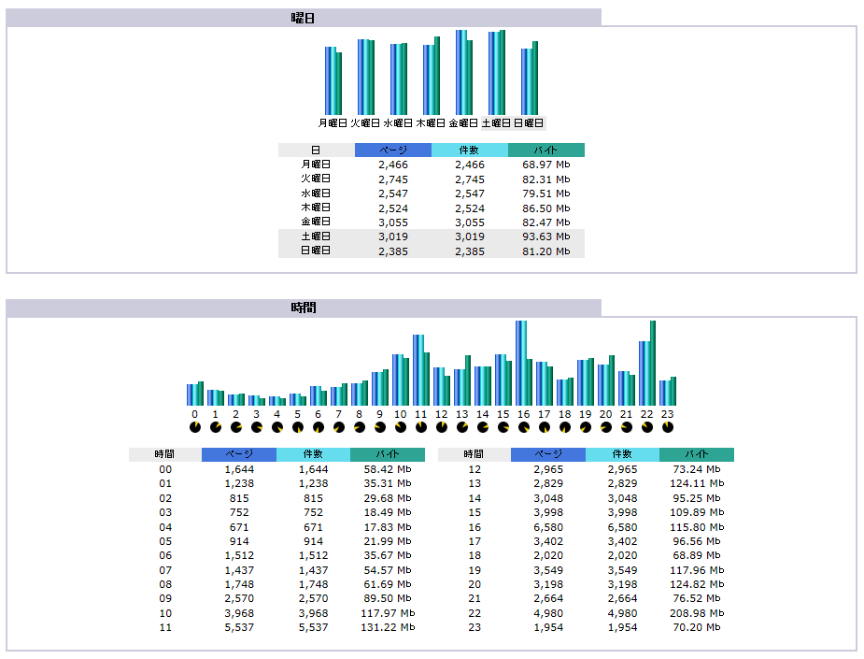
Task: Click the 79.51 Mb value for 水曜日
Action: pos(546,193)
